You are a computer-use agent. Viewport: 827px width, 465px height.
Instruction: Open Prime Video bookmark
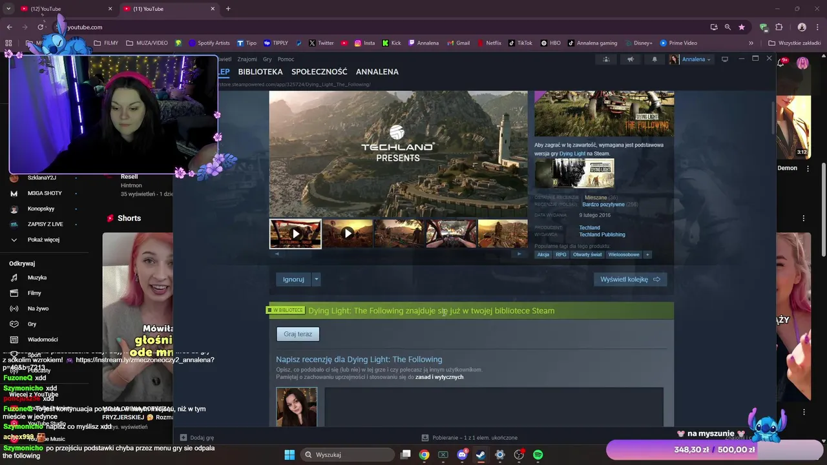(678, 43)
